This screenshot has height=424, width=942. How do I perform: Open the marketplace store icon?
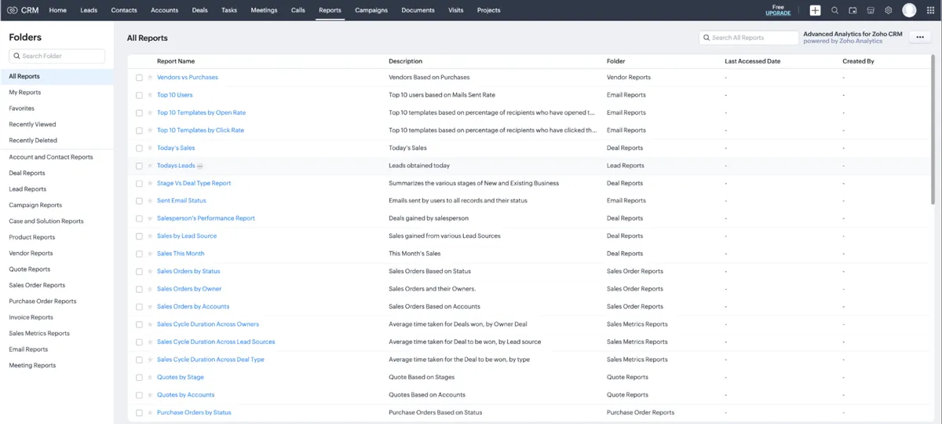click(871, 10)
